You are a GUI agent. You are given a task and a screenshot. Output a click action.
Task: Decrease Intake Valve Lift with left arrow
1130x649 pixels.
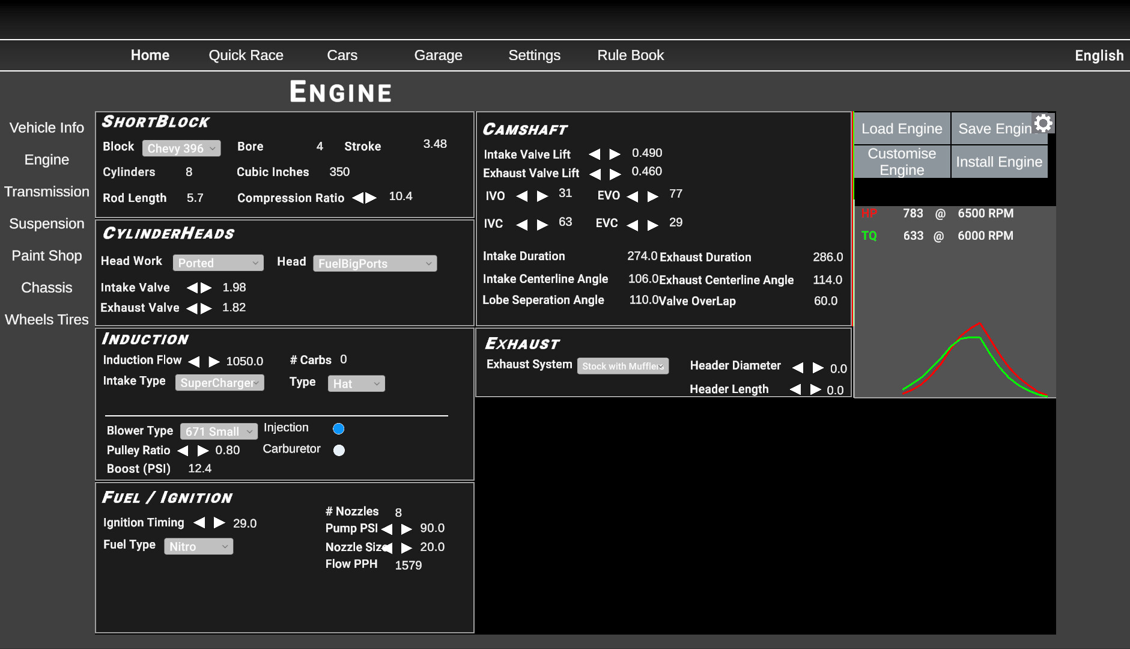(x=596, y=154)
